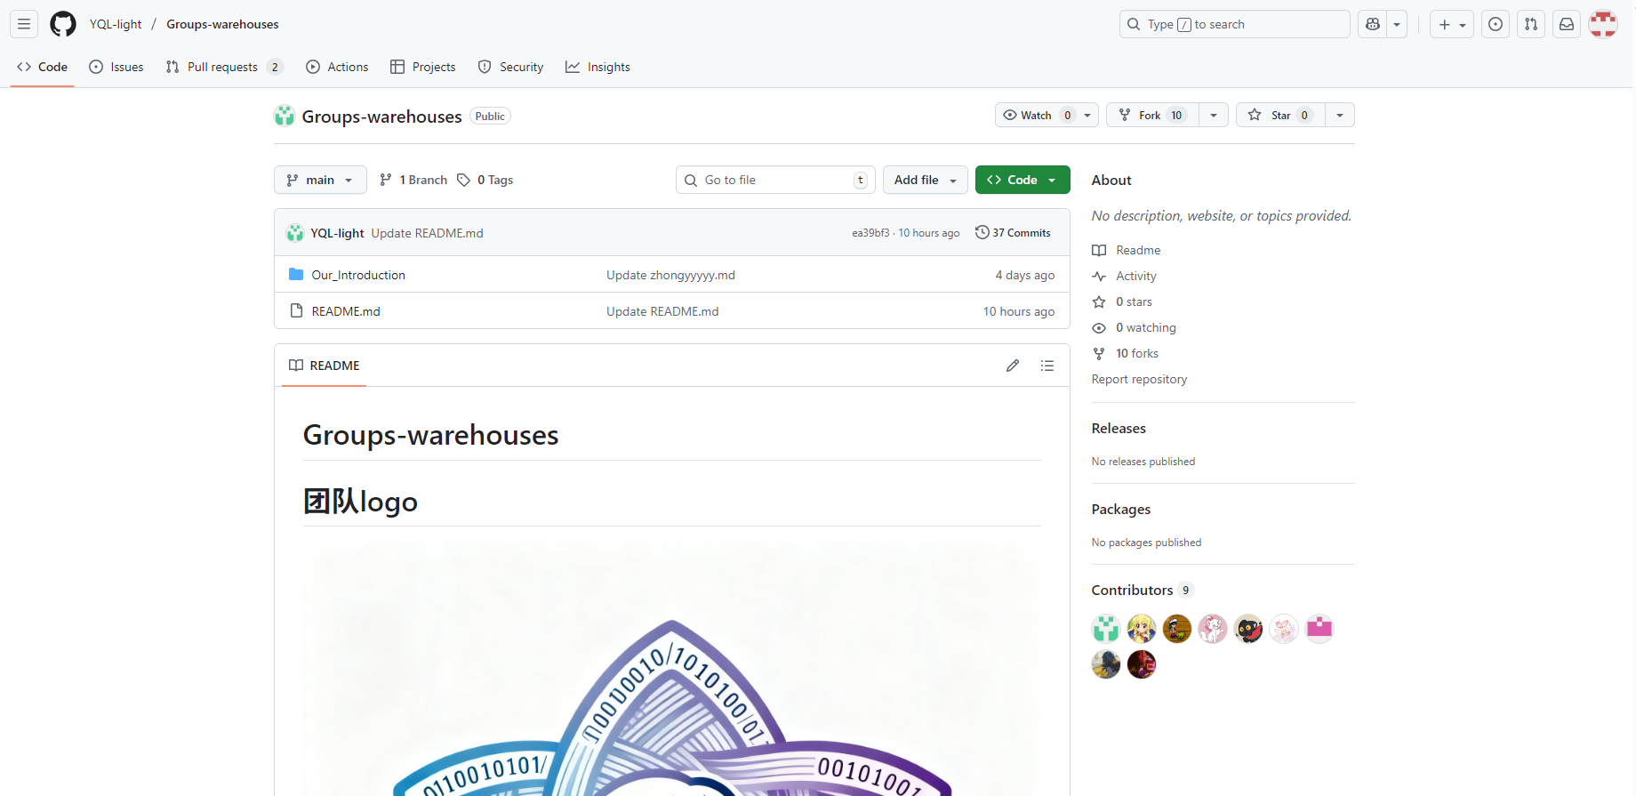The image size is (1636, 796).
Task: Open the Copilot chat icon
Action: pos(1373,24)
